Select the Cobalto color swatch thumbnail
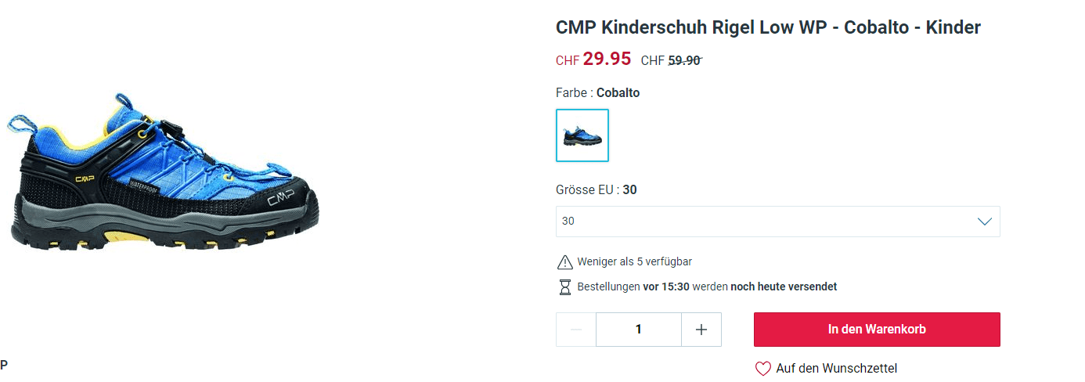Image resolution: width=1085 pixels, height=382 pixels. 582,135
